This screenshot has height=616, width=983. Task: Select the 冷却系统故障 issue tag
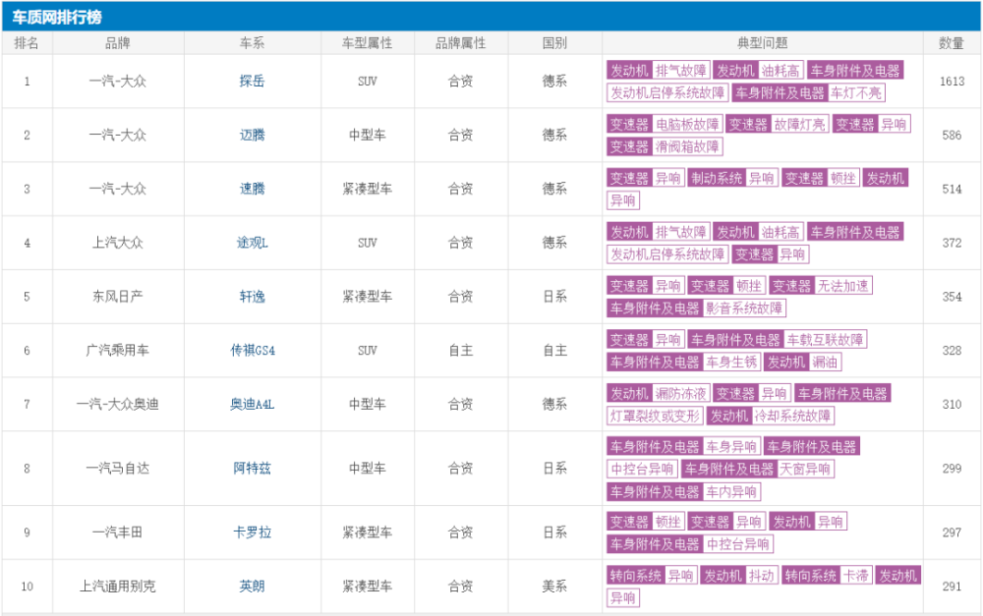(x=792, y=417)
